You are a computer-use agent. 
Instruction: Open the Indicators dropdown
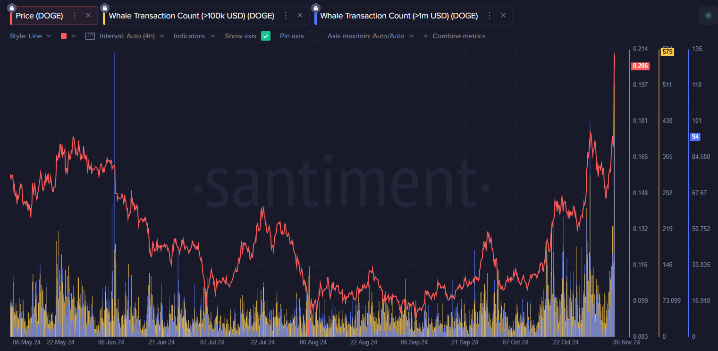pos(194,36)
